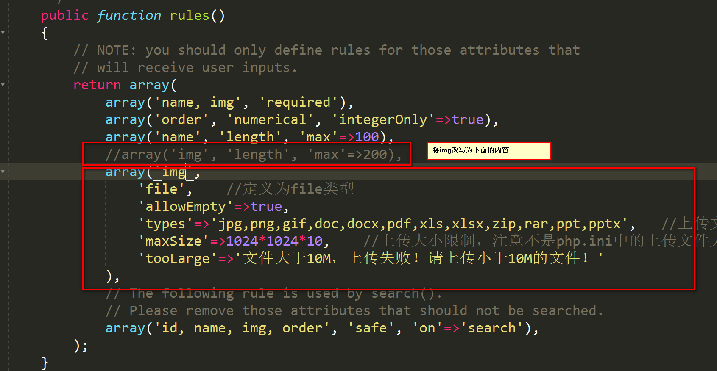717x371 pixels.
Task: Click the 'name, img' string in required rule
Action: click(198, 102)
